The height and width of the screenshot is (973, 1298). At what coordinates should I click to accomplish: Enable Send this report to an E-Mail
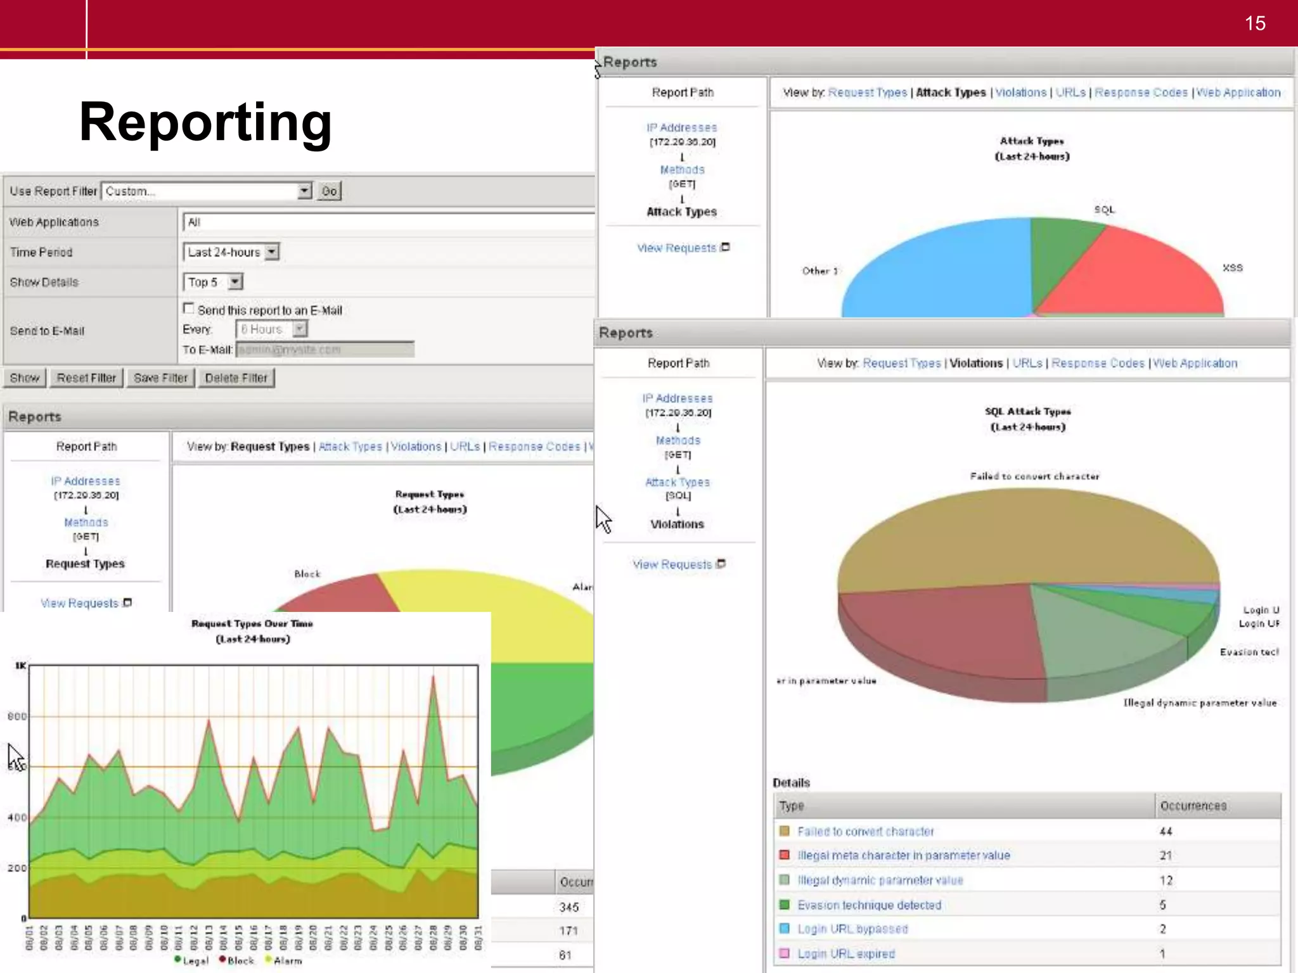(189, 308)
